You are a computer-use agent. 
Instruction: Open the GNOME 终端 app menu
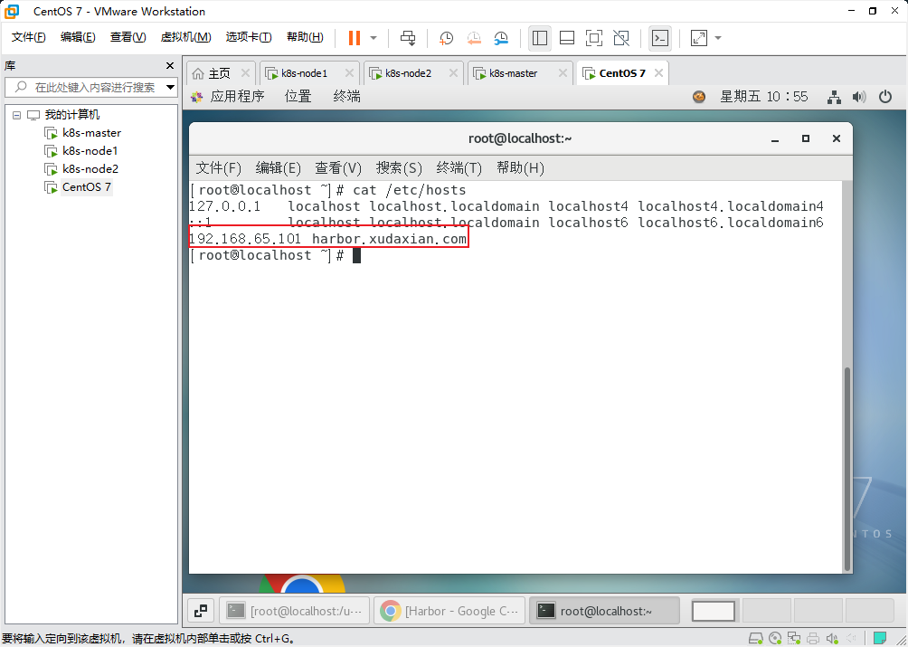347,97
